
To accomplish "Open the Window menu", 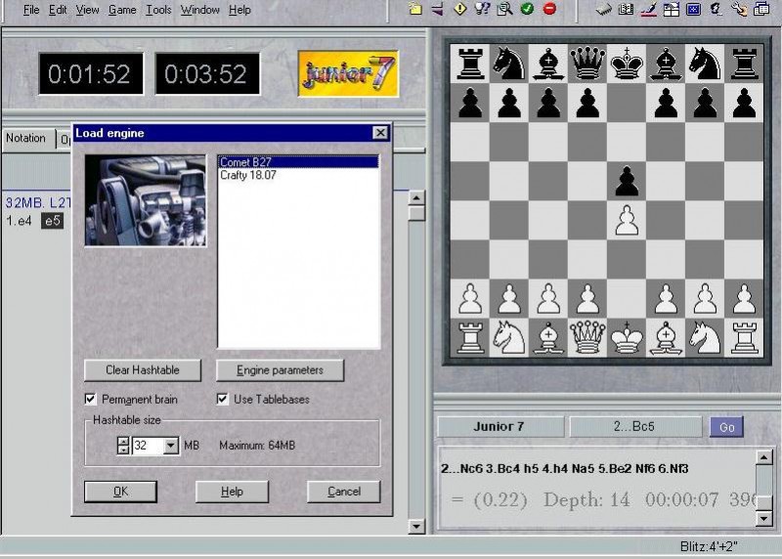I will pyautogui.click(x=200, y=10).
